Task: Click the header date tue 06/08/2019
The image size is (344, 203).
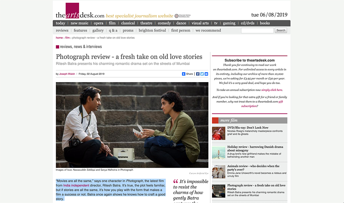Action: [x=269, y=15]
